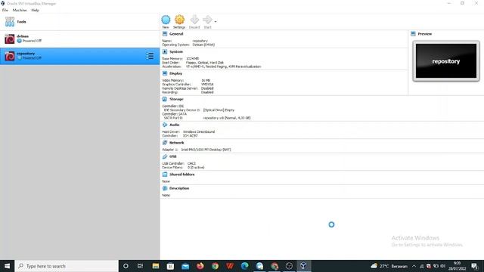Launch WPS Office from the taskbar
Viewport: 484px width, 272px height.
click(x=230, y=266)
